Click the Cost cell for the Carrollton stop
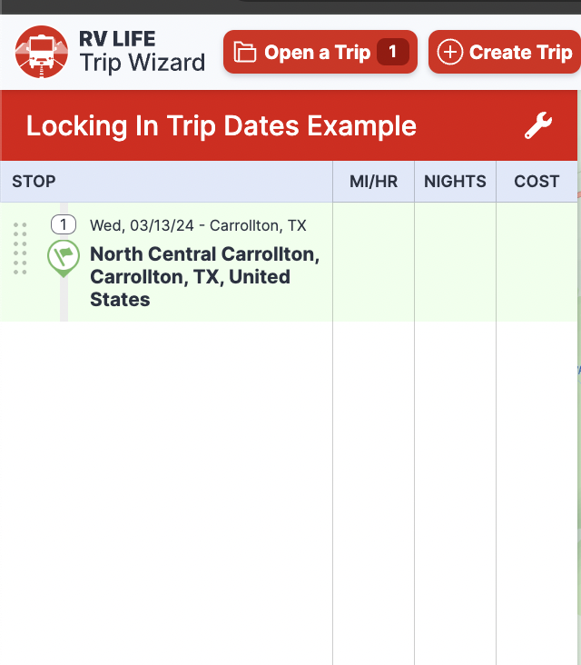The width and height of the screenshot is (581, 665). (x=537, y=262)
